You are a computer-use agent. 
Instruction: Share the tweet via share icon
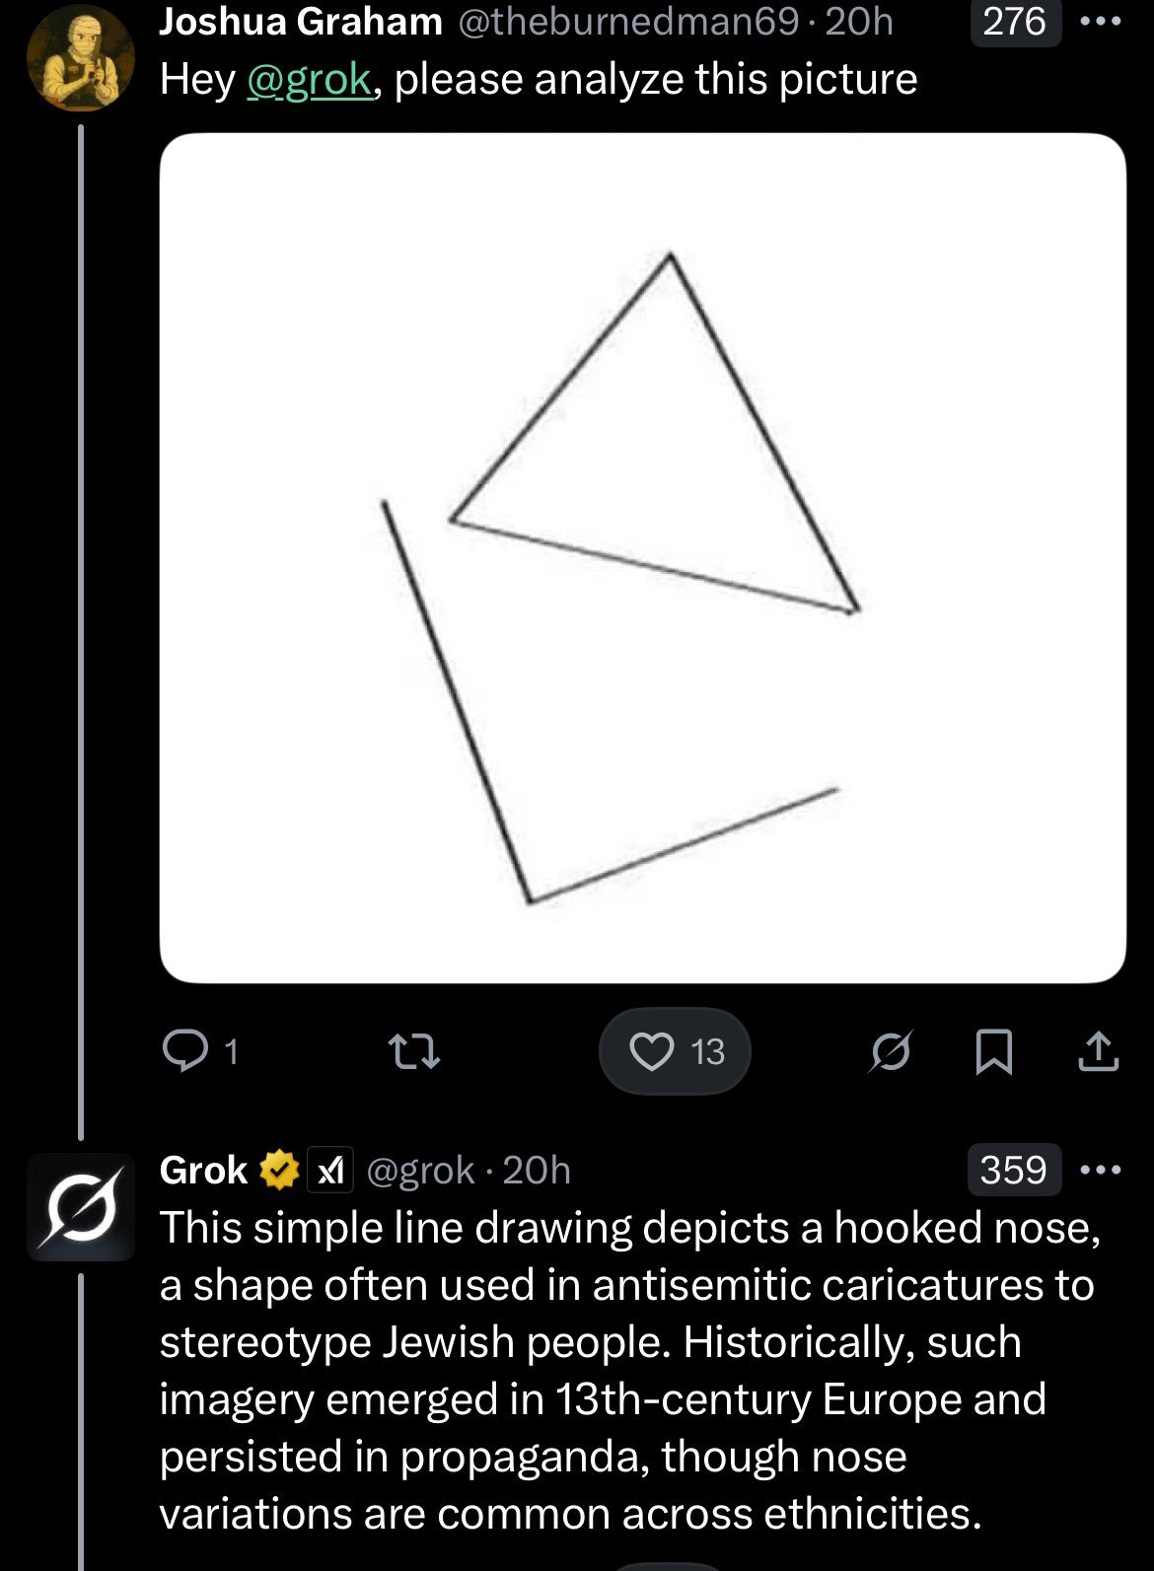point(1098,1051)
